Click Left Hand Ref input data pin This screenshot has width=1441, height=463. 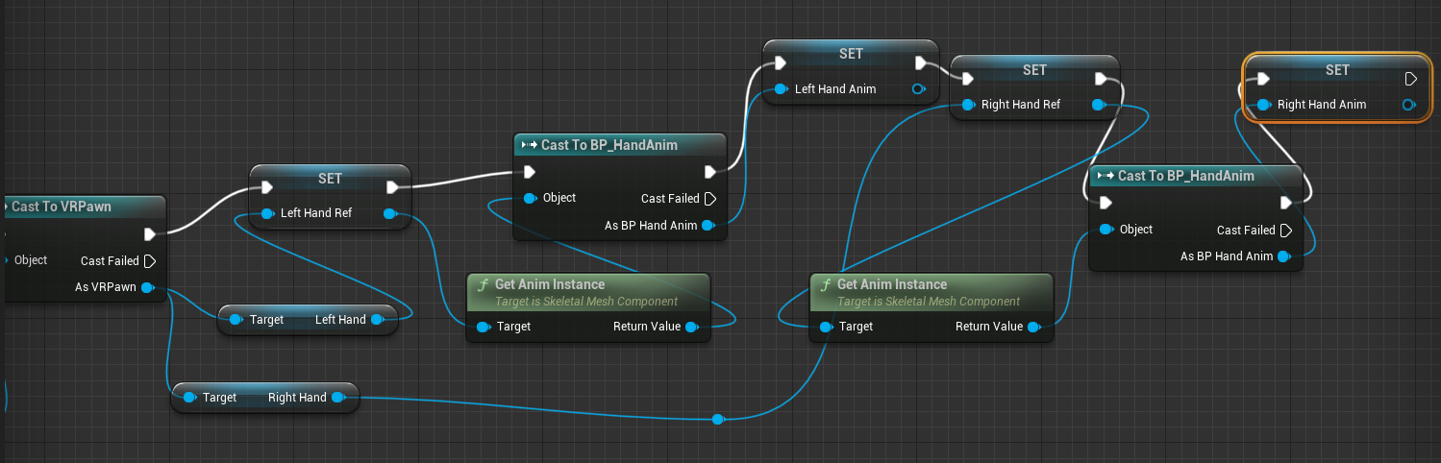tap(268, 213)
